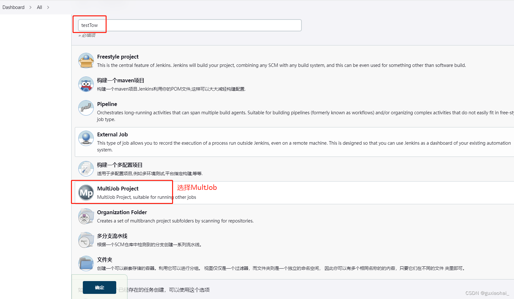
Task: Click the multibranch pipeline icon
Action: (86, 240)
